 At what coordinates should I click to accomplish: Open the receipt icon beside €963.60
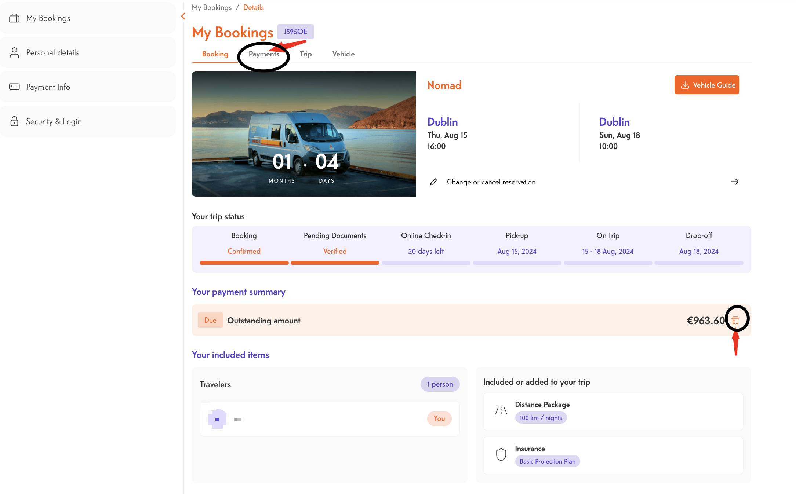(x=735, y=321)
